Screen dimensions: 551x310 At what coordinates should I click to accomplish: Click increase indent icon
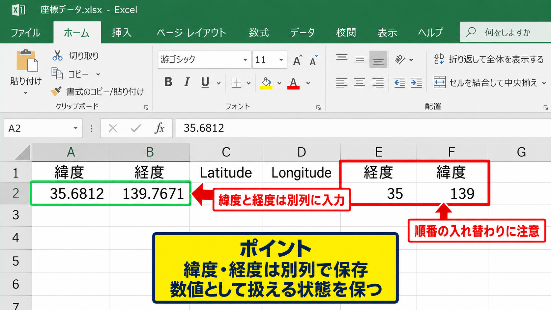[x=416, y=83]
